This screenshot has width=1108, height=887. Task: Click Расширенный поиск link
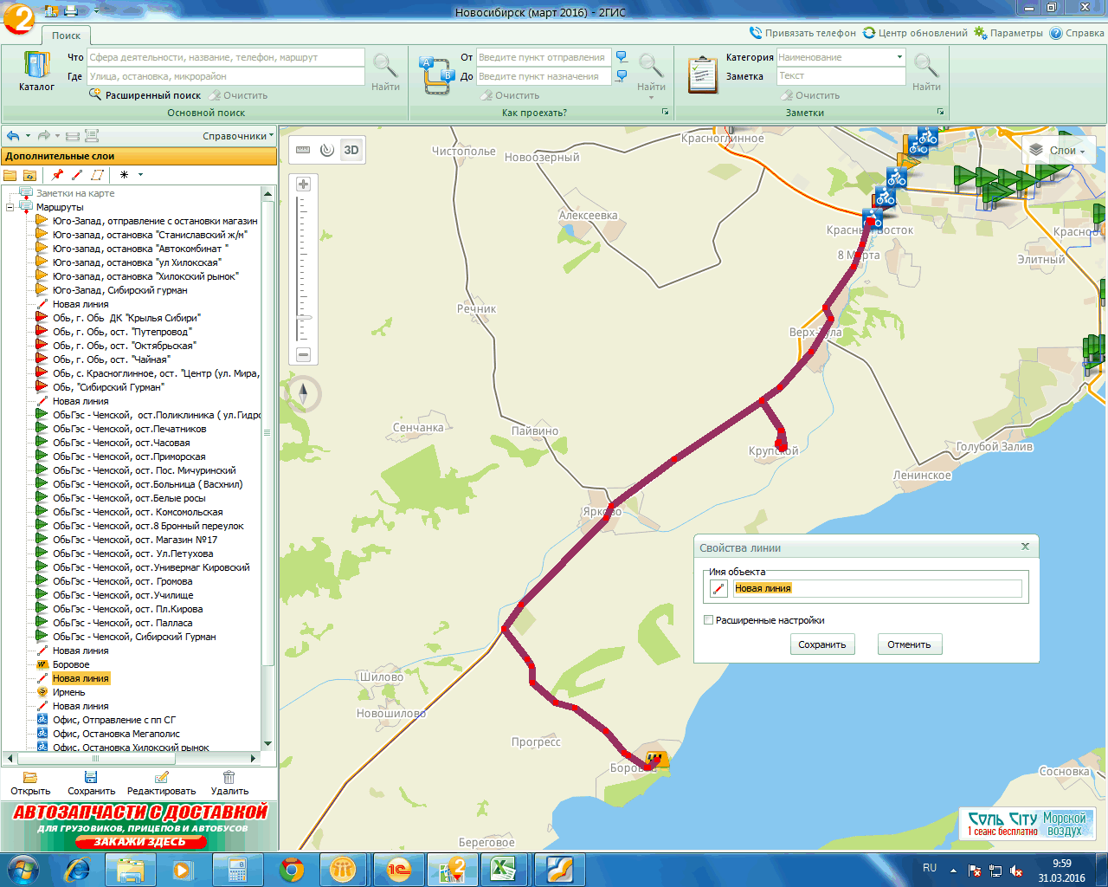coord(145,95)
